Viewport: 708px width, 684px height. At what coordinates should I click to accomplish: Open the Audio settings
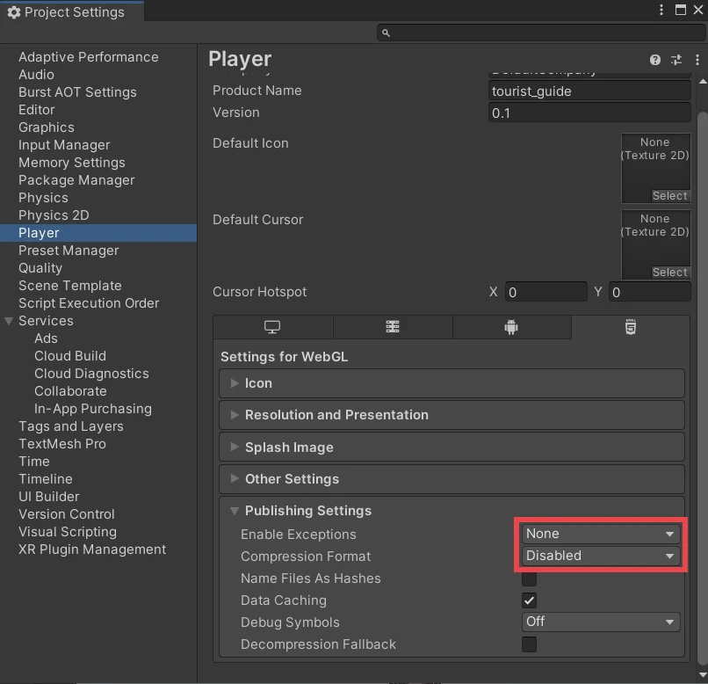(x=36, y=75)
